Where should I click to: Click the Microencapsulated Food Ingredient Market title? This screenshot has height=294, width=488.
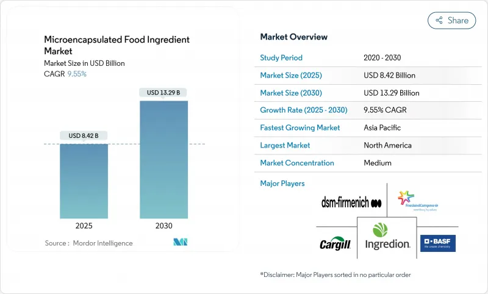click(x=117, y=46)
